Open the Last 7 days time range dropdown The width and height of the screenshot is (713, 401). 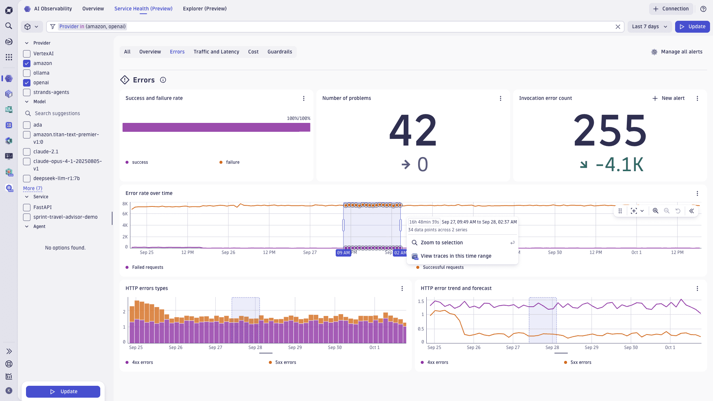649,26
